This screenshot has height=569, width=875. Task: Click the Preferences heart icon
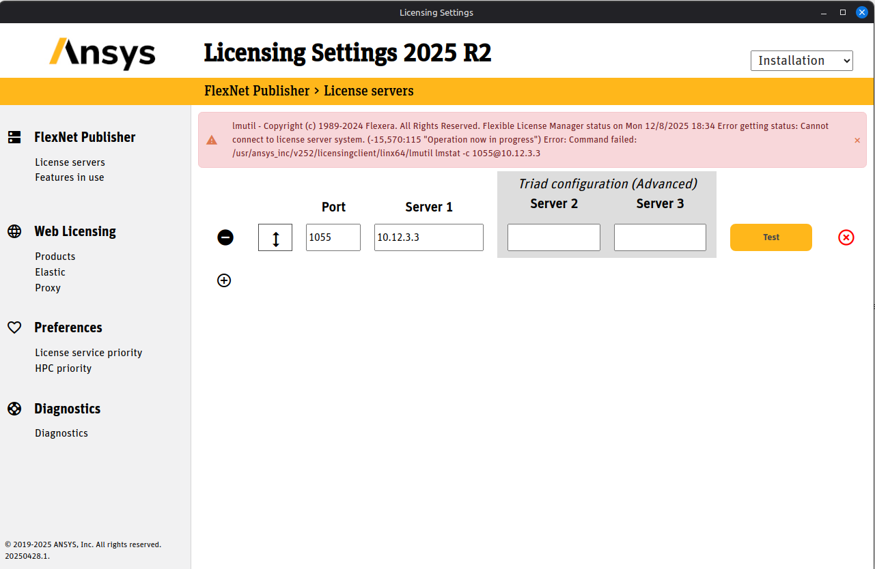coord(14,327)
